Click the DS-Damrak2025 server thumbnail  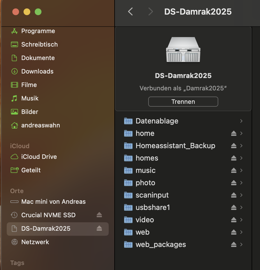pyautogui.click(x=183, y=50)
